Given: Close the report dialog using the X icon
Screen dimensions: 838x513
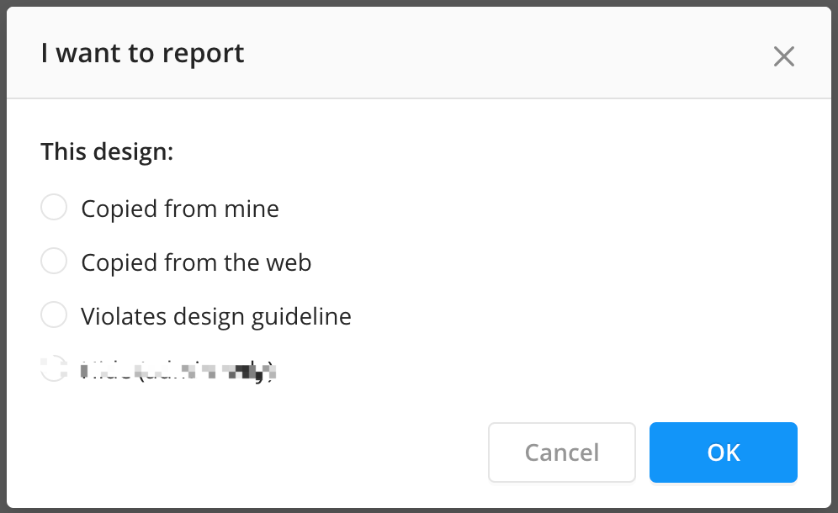Looking at the screenshot, I should point(783,56).
